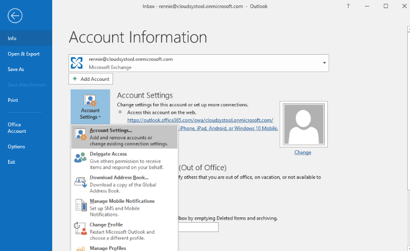
Task: Click the Download Address Book icon
Action: 80,182
